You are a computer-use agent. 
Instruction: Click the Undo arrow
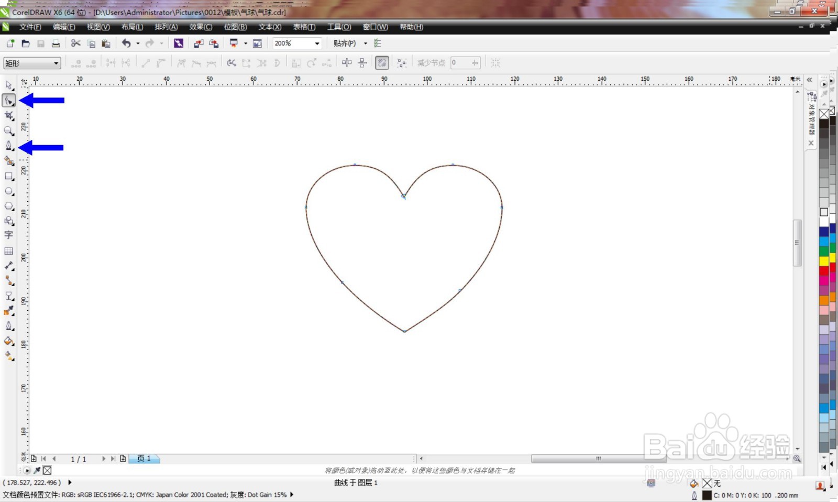[x=126, y=43]
